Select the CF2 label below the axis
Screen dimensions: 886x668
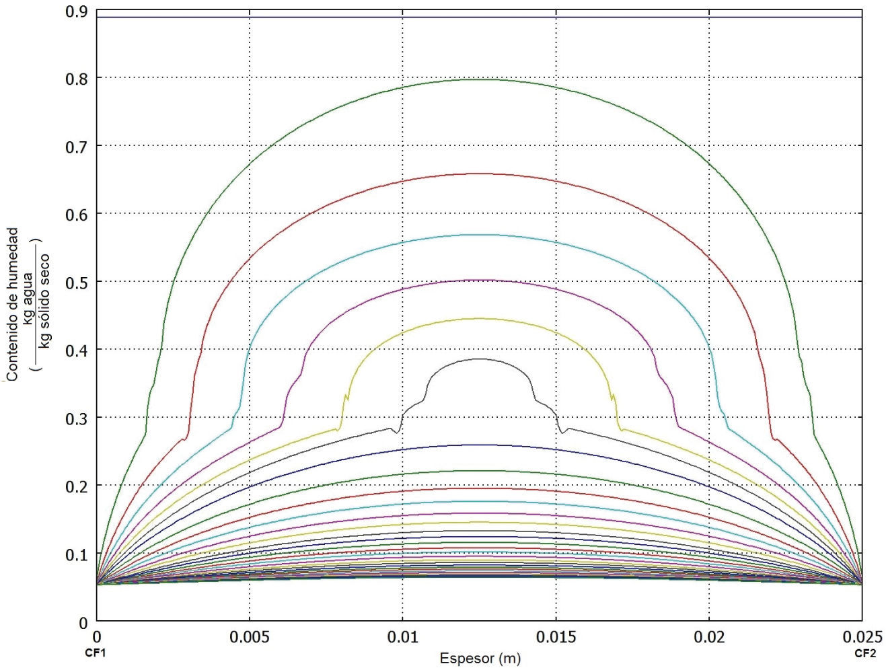tap(864, 653)
